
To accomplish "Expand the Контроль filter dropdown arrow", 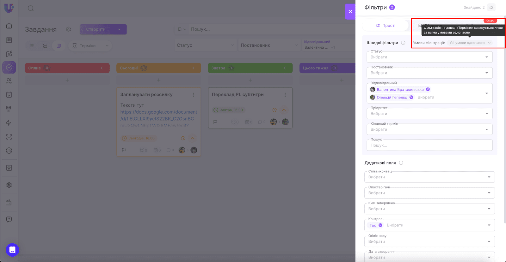I will [489, 225].
